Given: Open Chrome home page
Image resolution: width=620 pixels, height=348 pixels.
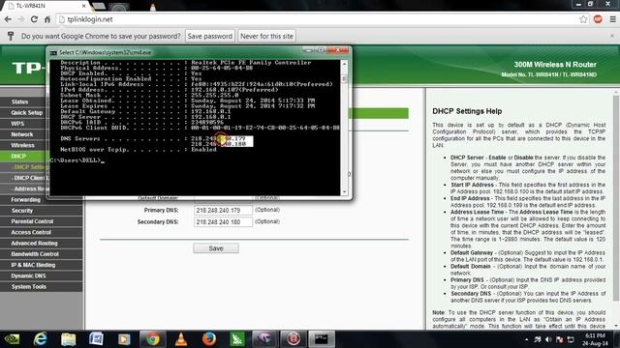Looking at the screenshot, I should [47, 19].
